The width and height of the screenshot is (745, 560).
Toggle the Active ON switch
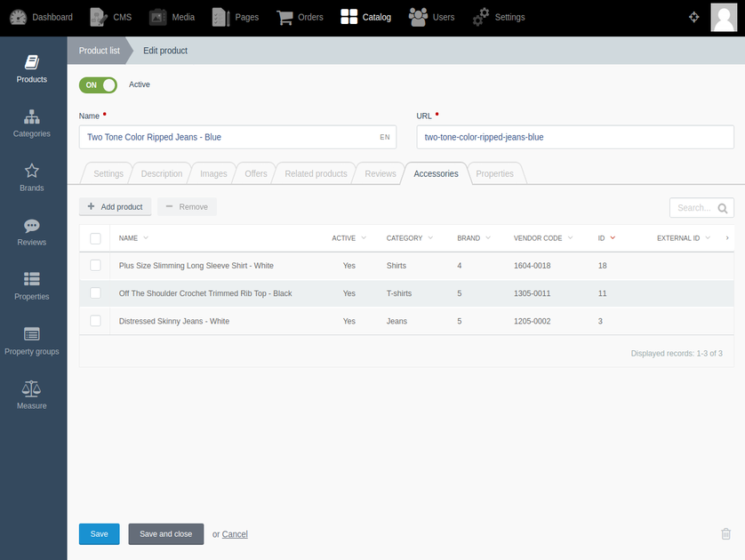pyautogui.click(x=98, y=85)
